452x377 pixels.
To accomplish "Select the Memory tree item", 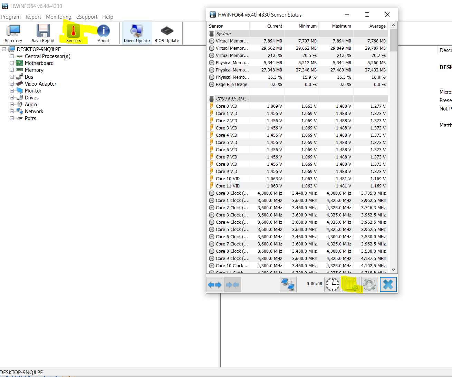I will tap(34, 70).
